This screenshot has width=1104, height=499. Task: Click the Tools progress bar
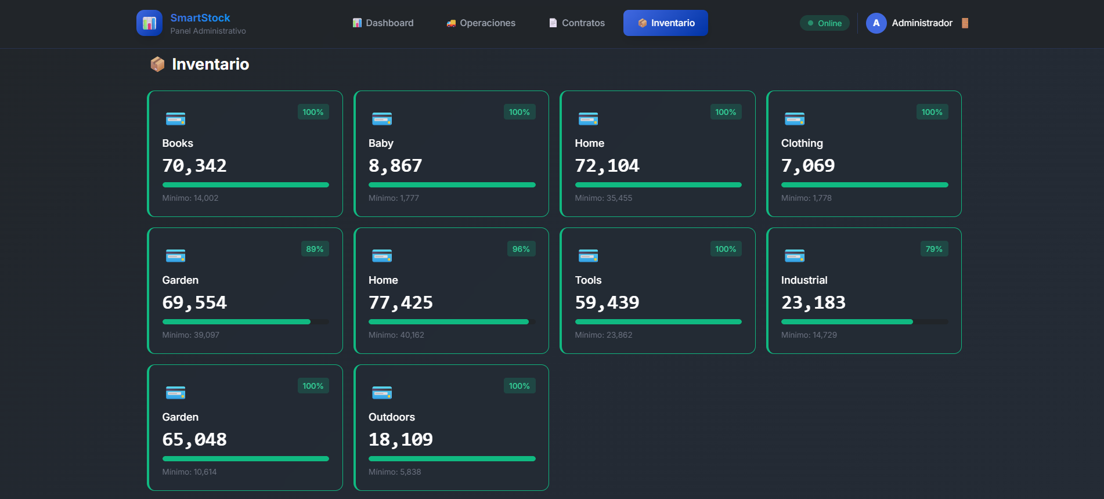click(x=658, y=322)
